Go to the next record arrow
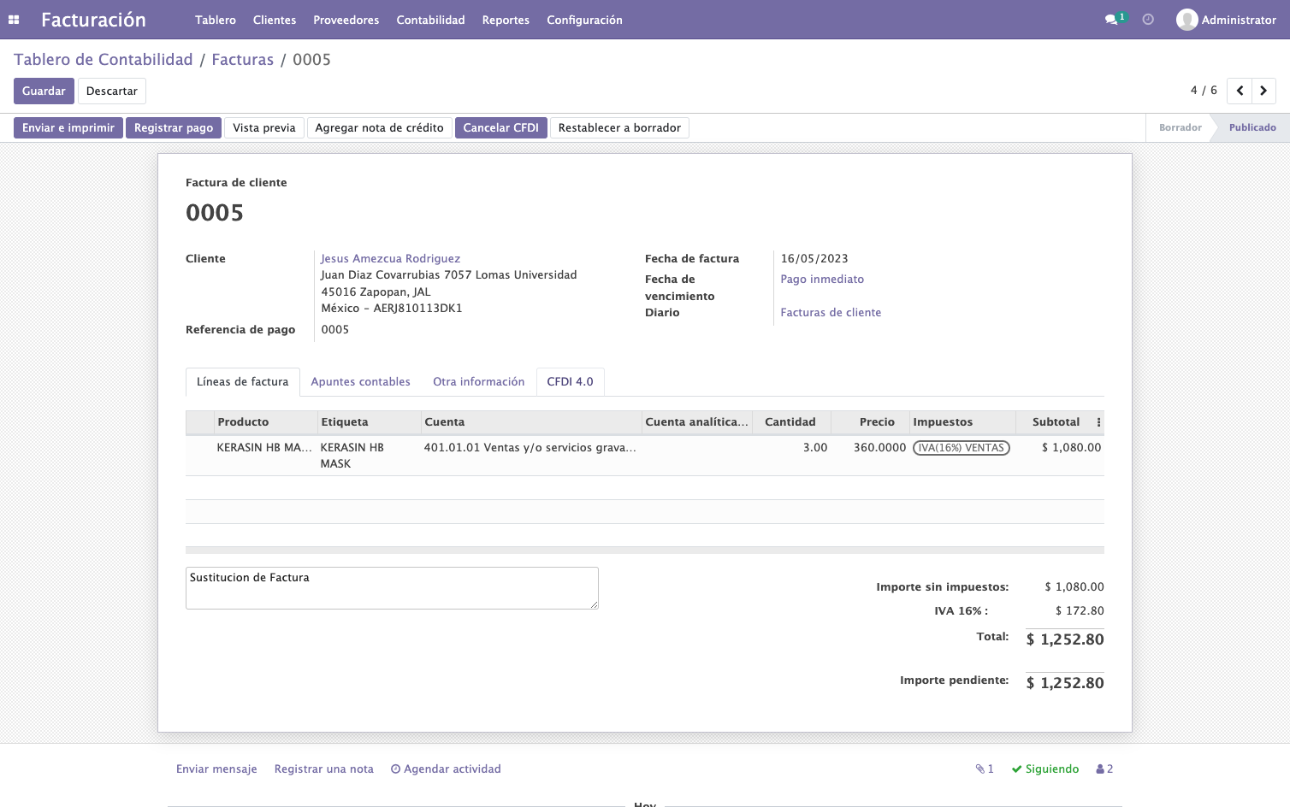The height and width of the screenshot is (807, 1290). [x=1263, y=91]
